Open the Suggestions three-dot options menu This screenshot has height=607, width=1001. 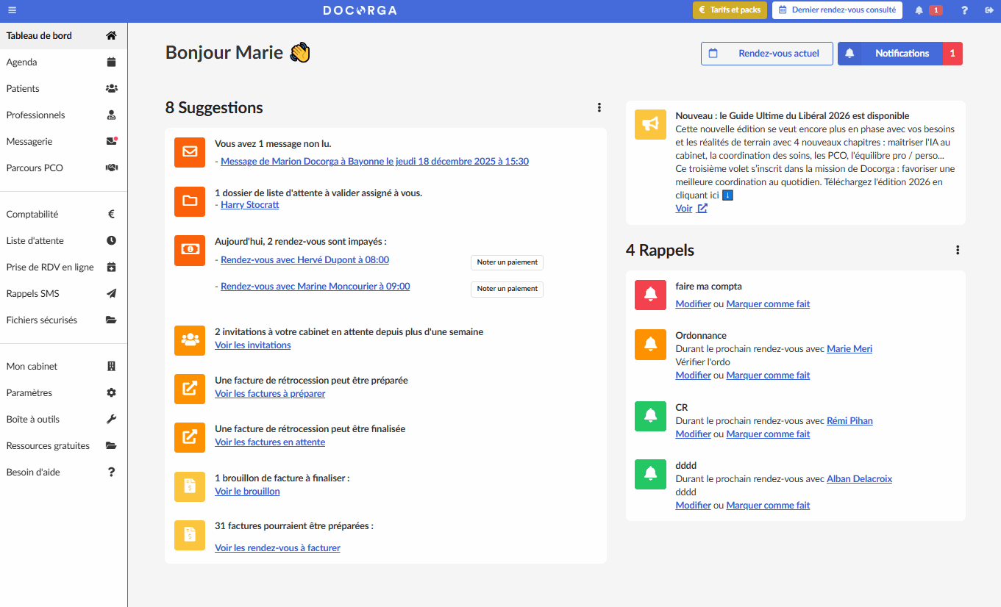pyautogui.click(x=599, y=108)
